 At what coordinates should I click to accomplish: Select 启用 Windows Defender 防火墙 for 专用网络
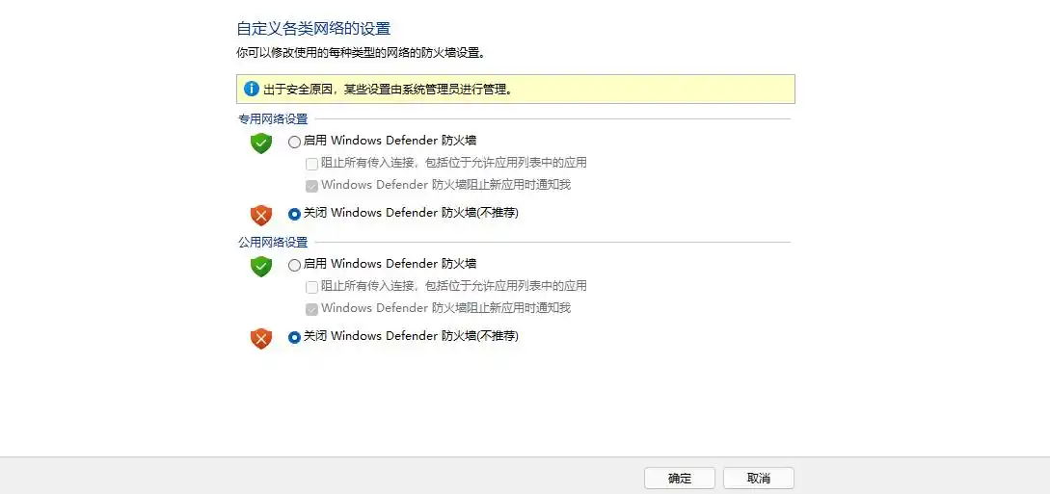295,142
